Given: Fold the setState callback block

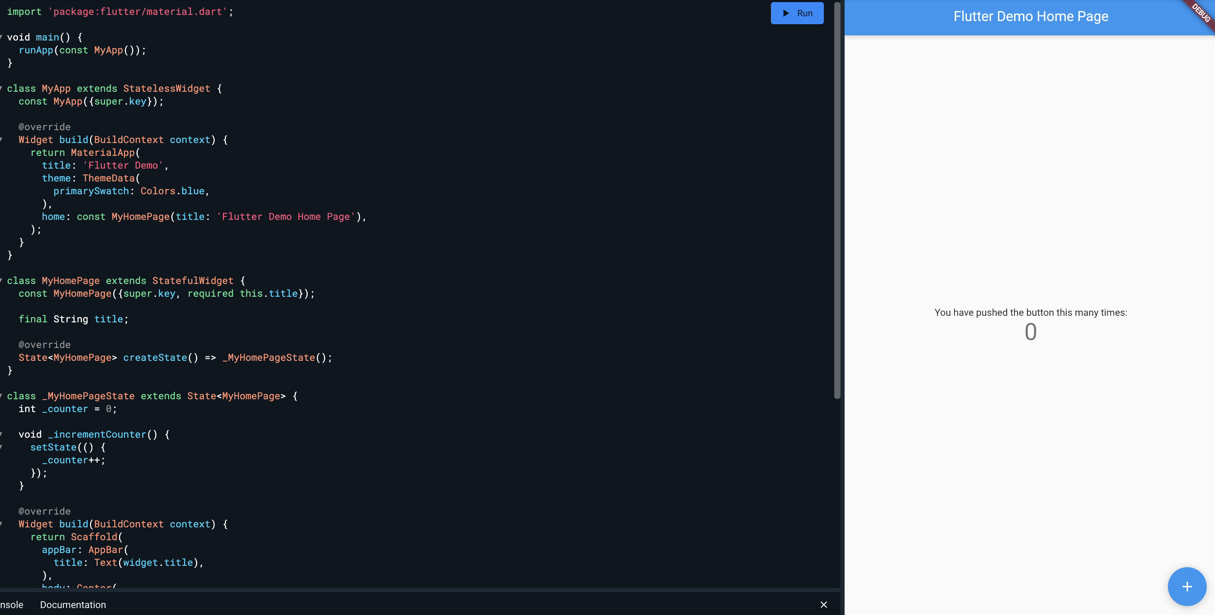Looking at the screenshot, I should coord(1,447).
